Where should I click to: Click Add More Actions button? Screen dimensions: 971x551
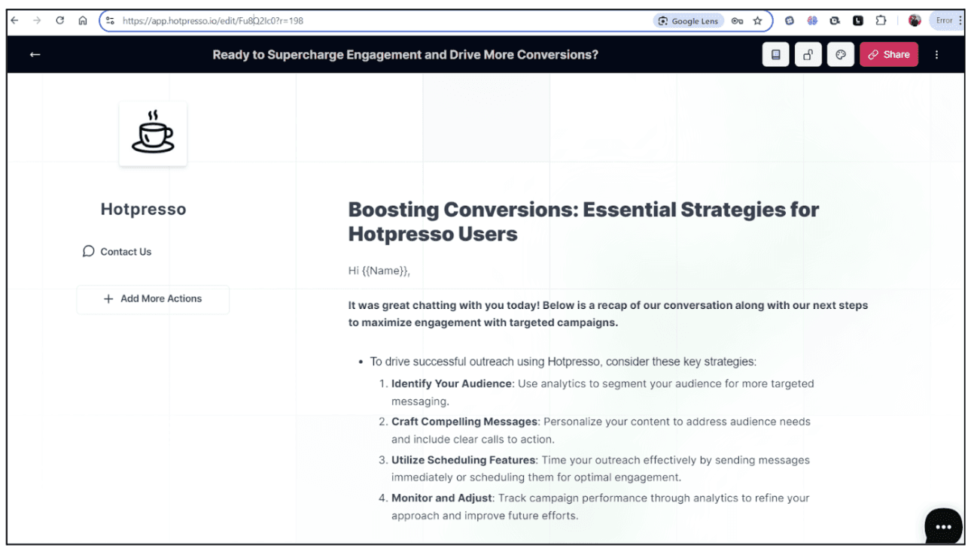153,298
